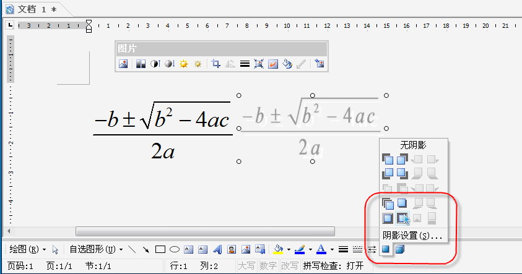Screen dimensions: 522x274
Task: Increase picture brightness with large sun icon
Action: pos(183,64)
